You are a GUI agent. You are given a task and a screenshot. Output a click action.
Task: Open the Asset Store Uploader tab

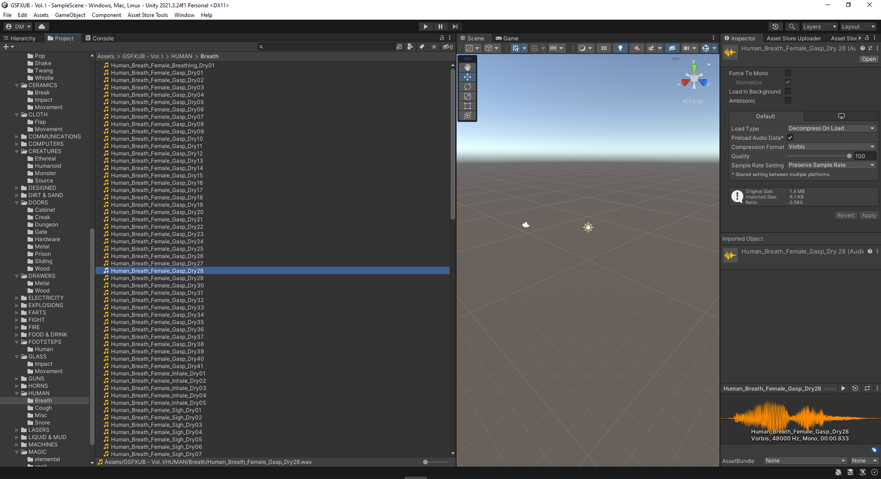794,38
